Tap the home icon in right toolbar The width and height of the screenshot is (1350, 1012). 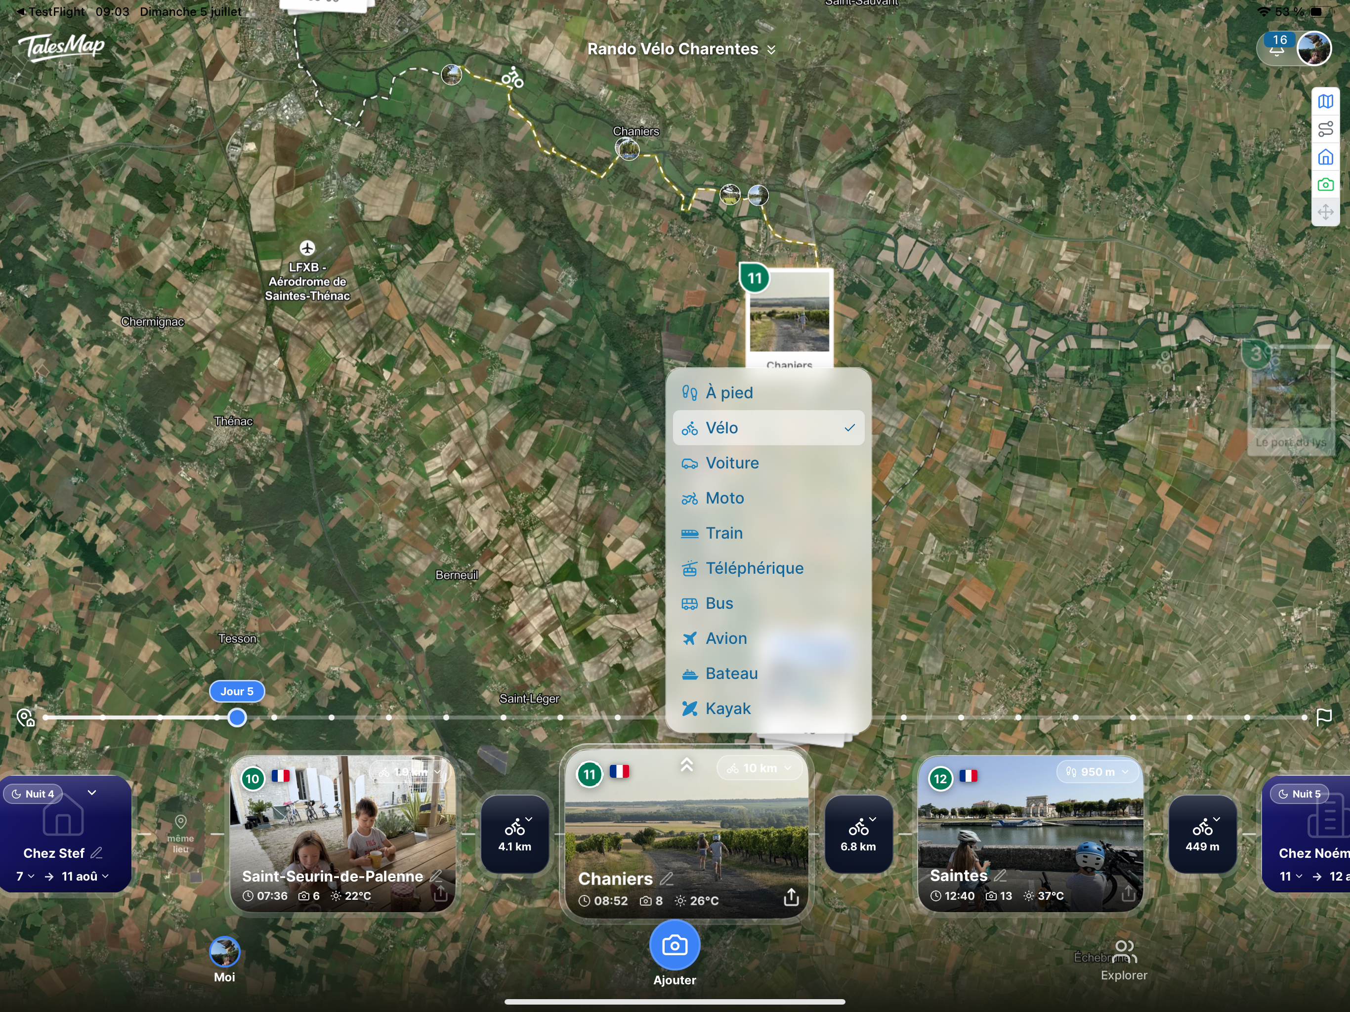(x=1325, y=158)
